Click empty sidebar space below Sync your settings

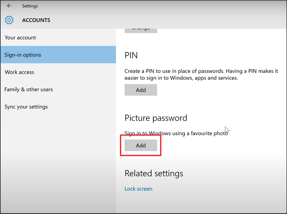pyautogui.click(x=57, y=164)
